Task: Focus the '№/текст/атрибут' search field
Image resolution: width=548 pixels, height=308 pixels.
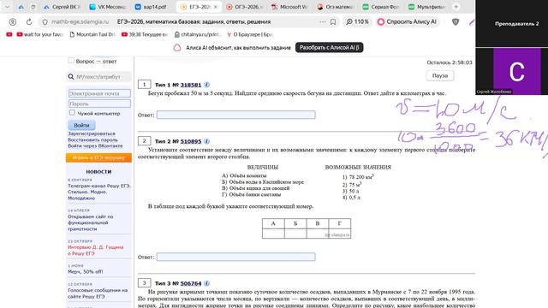Action: (103, 76)
